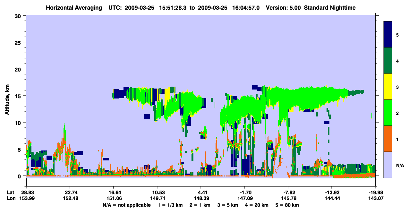Viewport: 417px width, 214px height.
Task: Click the orange color bar segment 1
Action: click(388, 139)
